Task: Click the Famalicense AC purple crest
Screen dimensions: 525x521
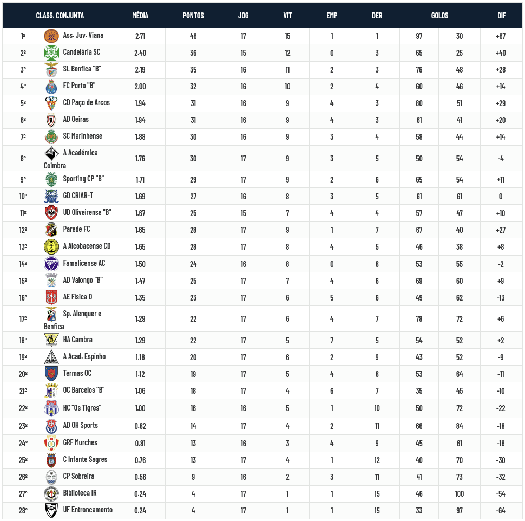Action: click(x=51, y=264)
